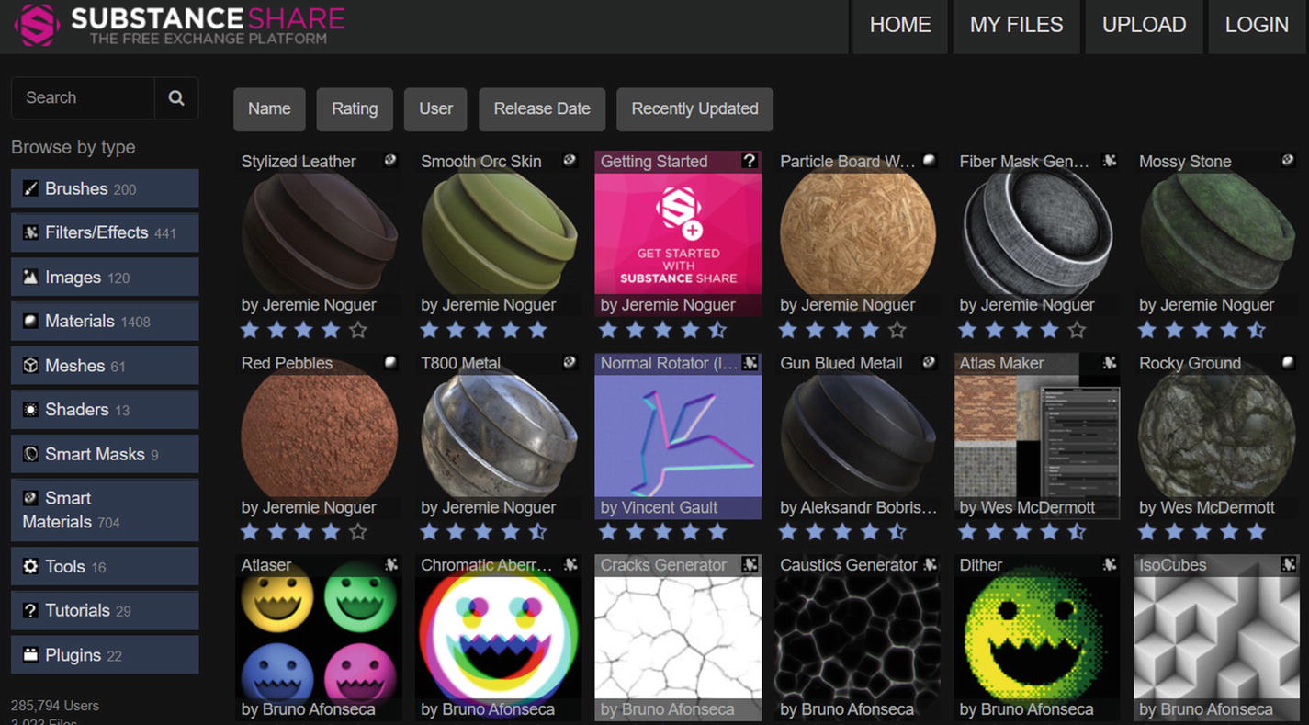
Task: Click star rating under Normal Rotator
Action: (663, 532)
